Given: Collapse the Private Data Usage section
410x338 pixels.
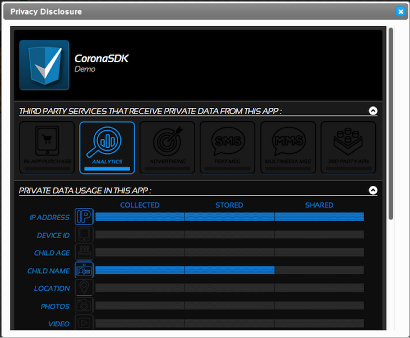Looking at the screenshot, I should tap(373, 190).
